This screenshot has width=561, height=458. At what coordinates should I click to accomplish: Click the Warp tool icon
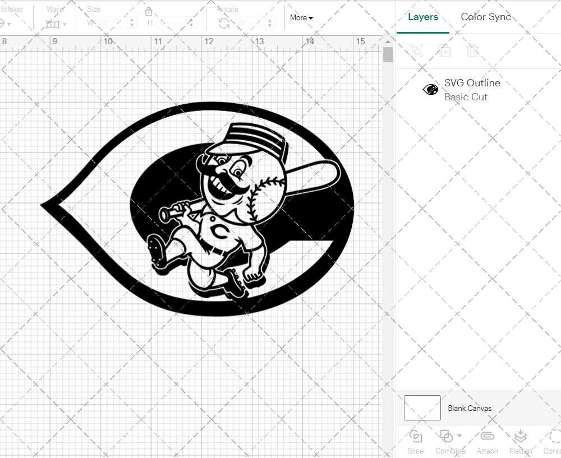54,24
